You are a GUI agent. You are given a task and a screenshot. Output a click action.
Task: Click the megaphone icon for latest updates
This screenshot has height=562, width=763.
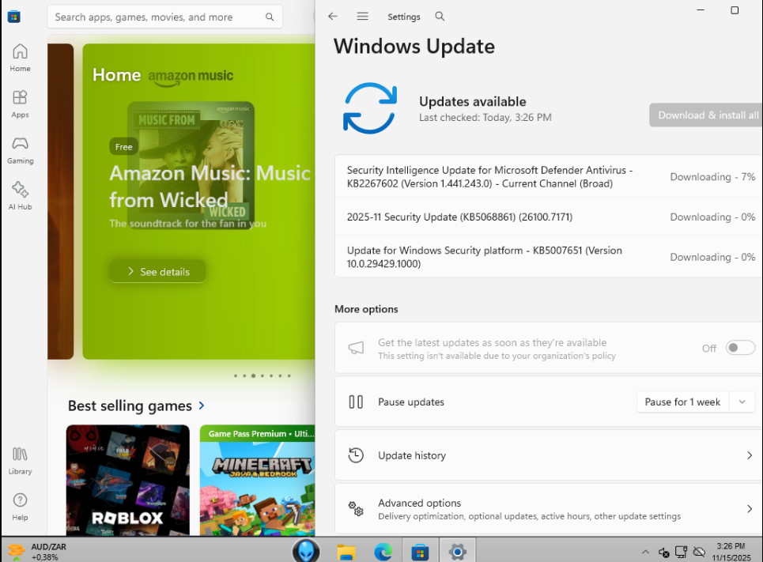point(356,348)
